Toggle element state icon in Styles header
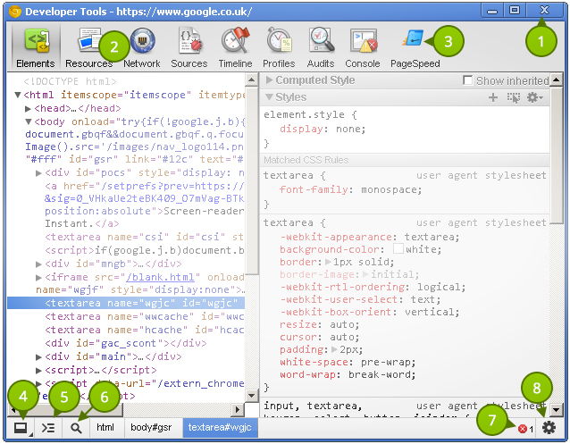570x444 pixels. click(514, 97)
